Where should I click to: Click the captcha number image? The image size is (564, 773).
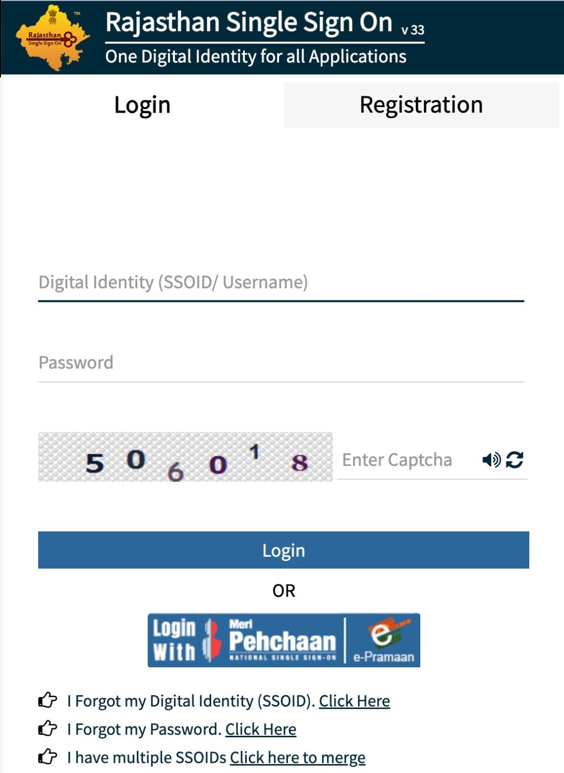coord(186,457)
